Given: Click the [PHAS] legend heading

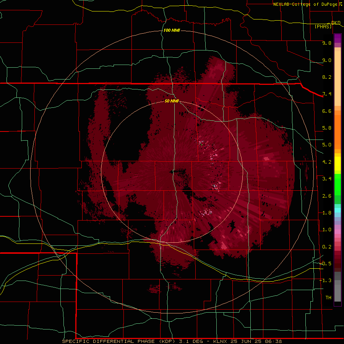Looking at the screenshot, I should [323, 26].
